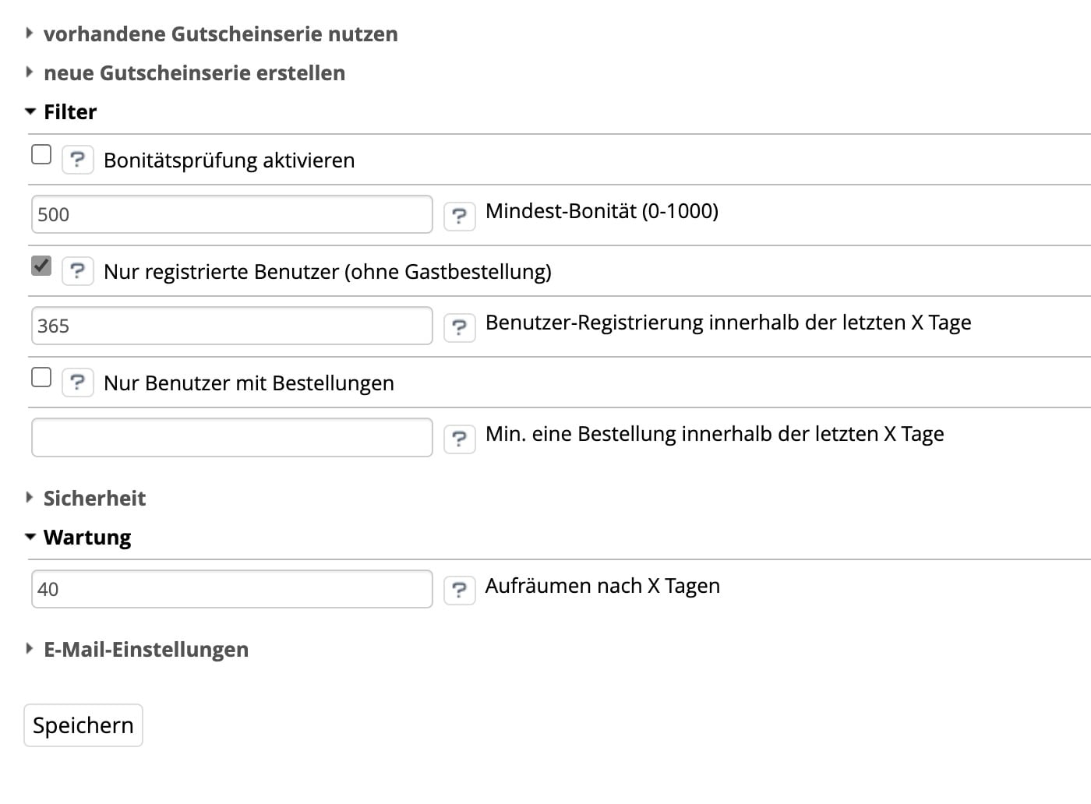
Task: Focus the Mindest-Bonität input containing 500
Action: point(231,214)
